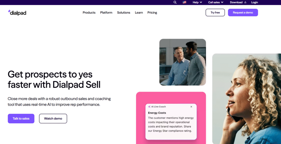Go to the Pricing page

click(152, 13)
